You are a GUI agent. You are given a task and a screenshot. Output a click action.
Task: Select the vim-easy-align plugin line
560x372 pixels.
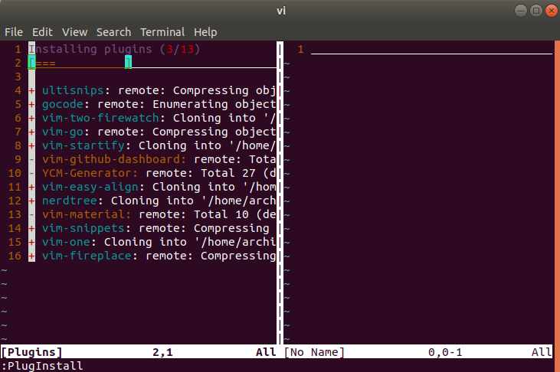pos(152,187)
